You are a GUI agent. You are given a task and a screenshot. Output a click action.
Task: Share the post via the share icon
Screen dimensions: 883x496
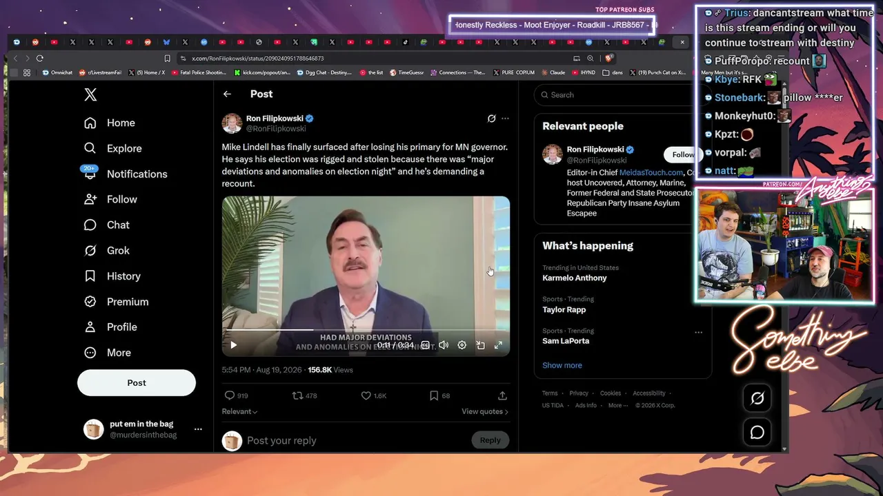point(502,395)
